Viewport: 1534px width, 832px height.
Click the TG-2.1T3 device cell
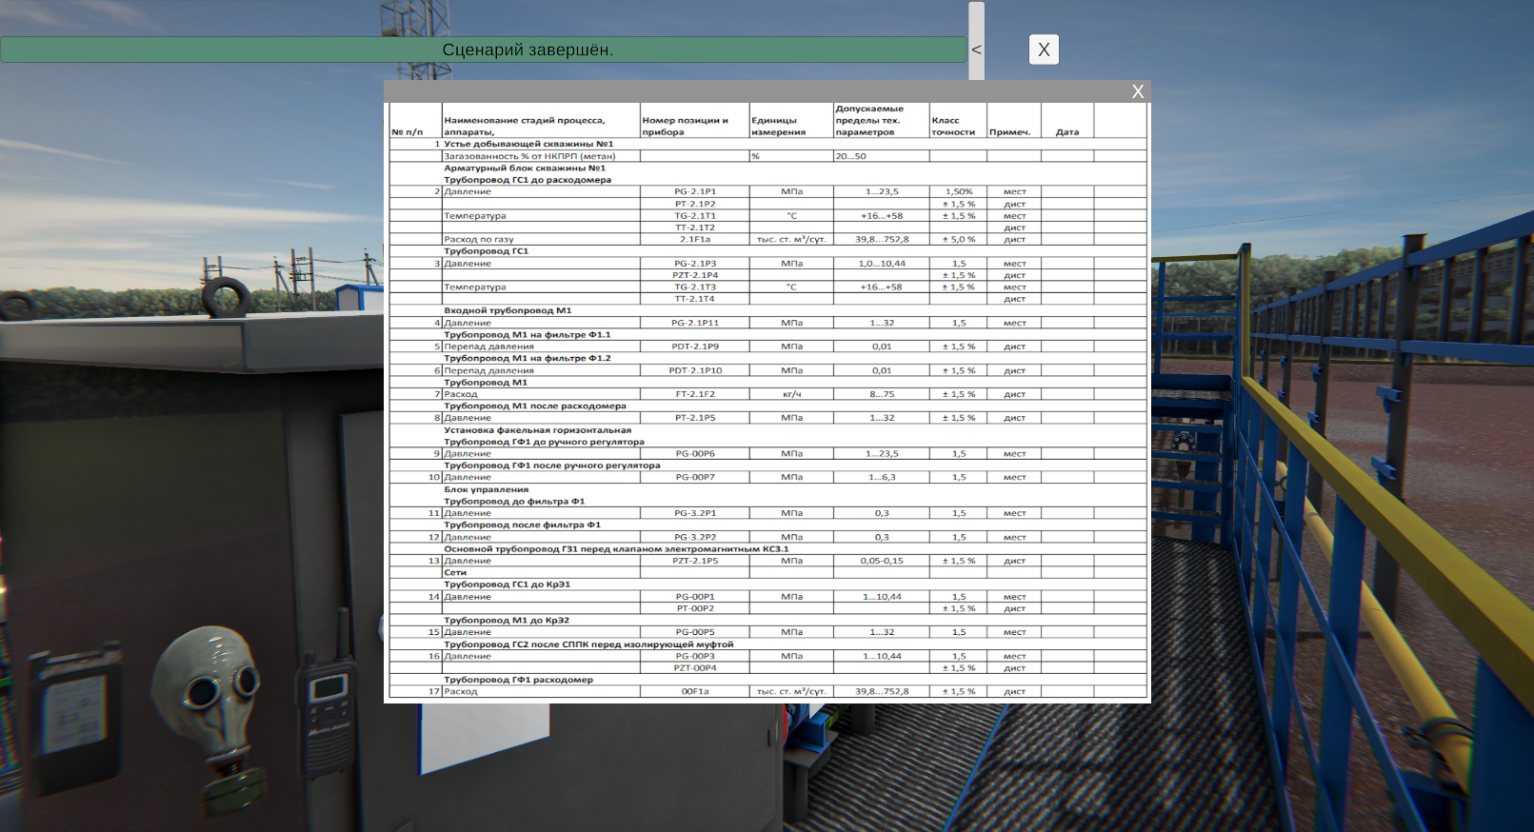695,287
